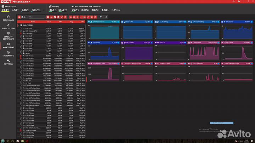Click the GPU Clock graph panel

(237, 51)
